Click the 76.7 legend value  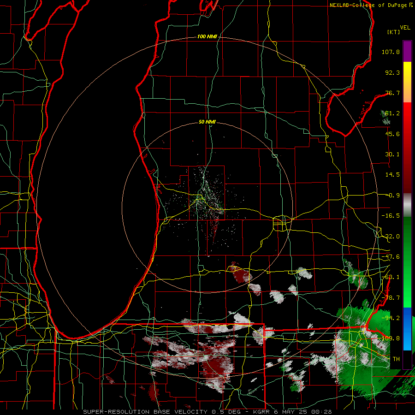click(392, 93)
